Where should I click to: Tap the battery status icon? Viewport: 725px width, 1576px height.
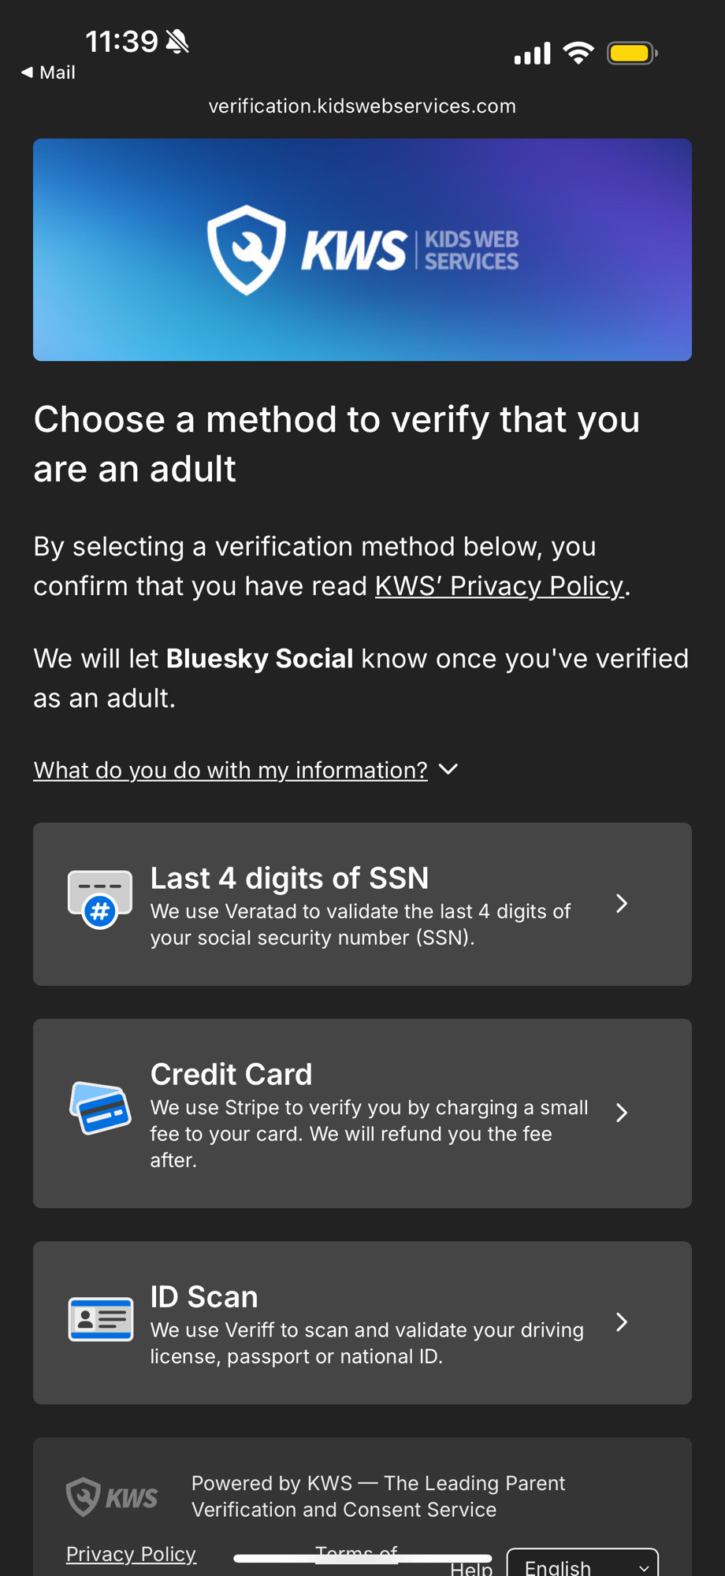631,54
